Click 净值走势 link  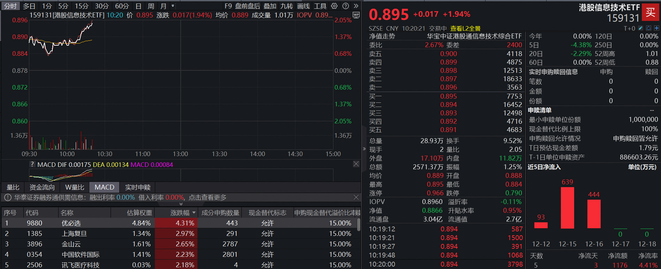(382, 36)
